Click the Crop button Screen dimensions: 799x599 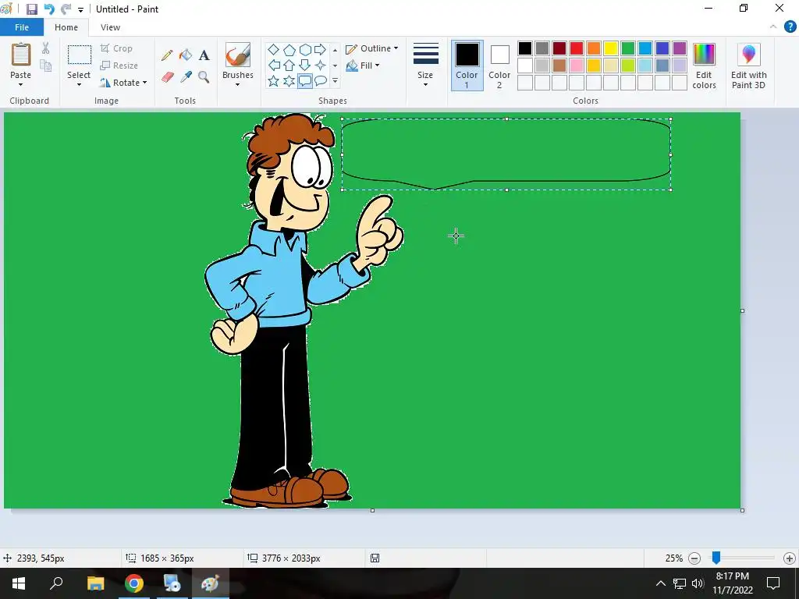(117, 48)
